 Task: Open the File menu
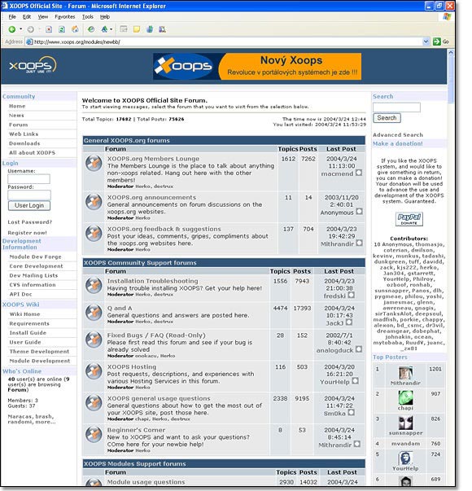12,16
